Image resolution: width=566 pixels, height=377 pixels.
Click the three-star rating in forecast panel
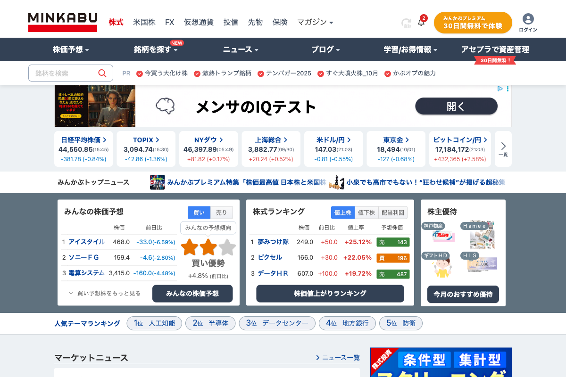(208, 247)
